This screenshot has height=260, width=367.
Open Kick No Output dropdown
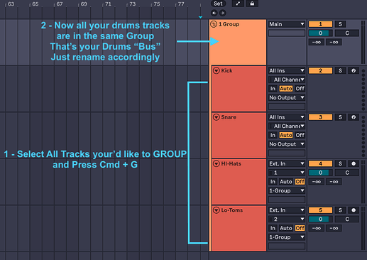coord(287,97)
